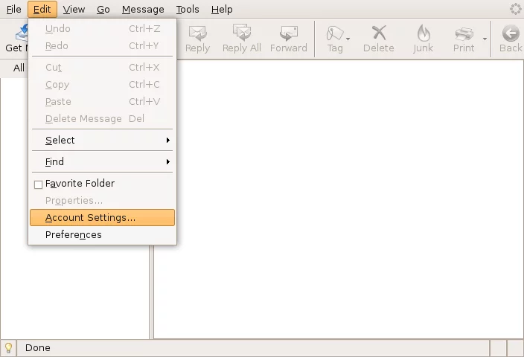Mark message as Junk using flame icon
Image resolution: width=524 pixels, height=357 pixels.
pos(423,33)
